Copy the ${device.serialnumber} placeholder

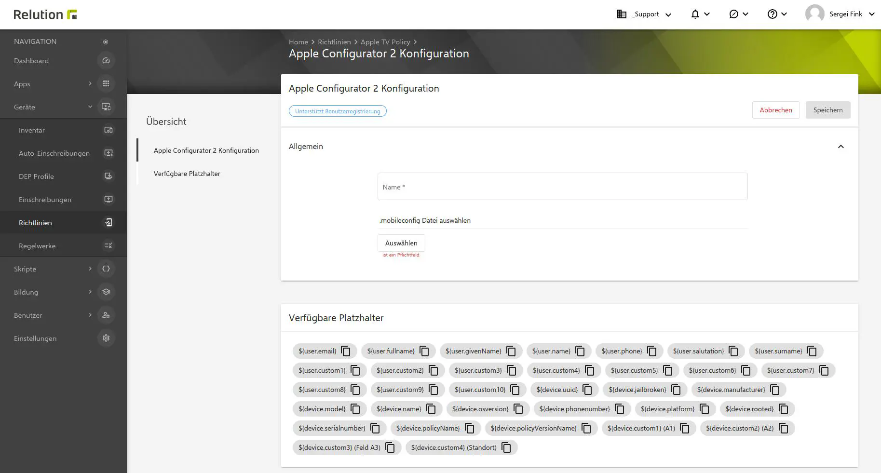pyautogui.click(x=375, y=428)
